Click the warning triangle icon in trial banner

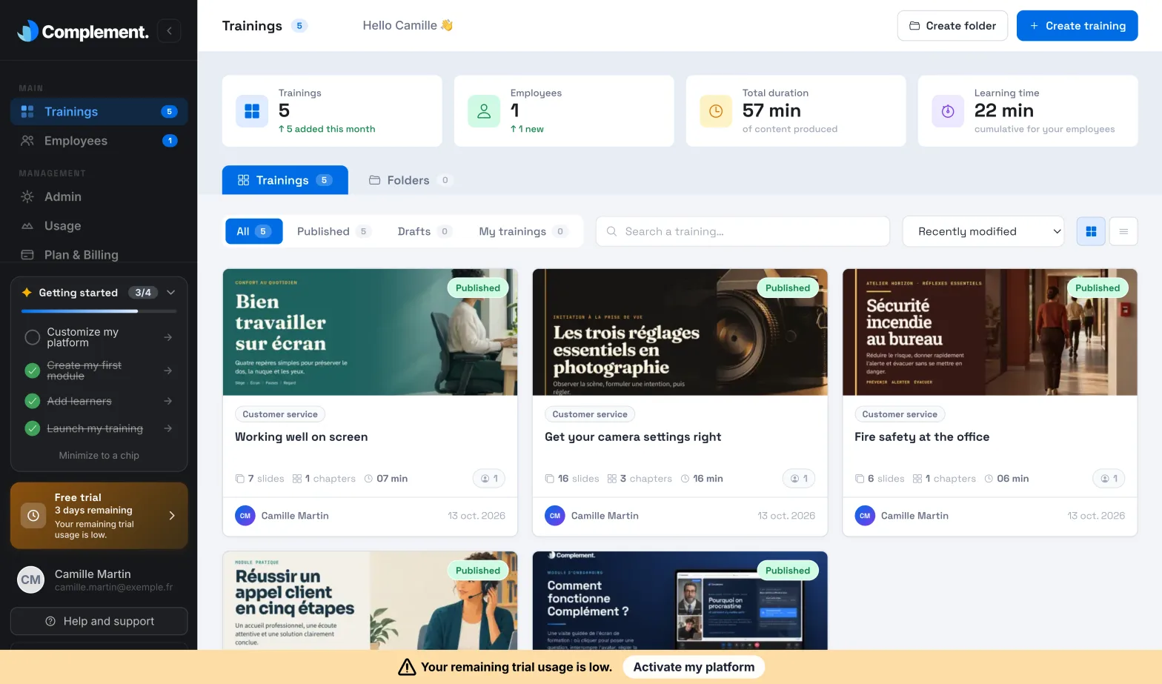point(407,667)
